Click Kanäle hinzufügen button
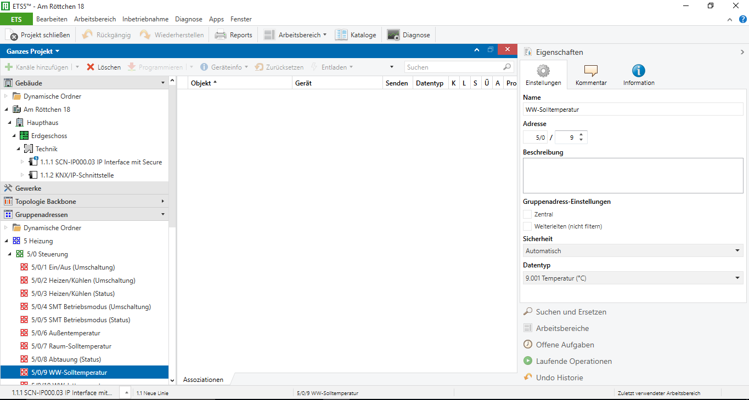This screenshot has width=749, height=400. tap(37, 67)
